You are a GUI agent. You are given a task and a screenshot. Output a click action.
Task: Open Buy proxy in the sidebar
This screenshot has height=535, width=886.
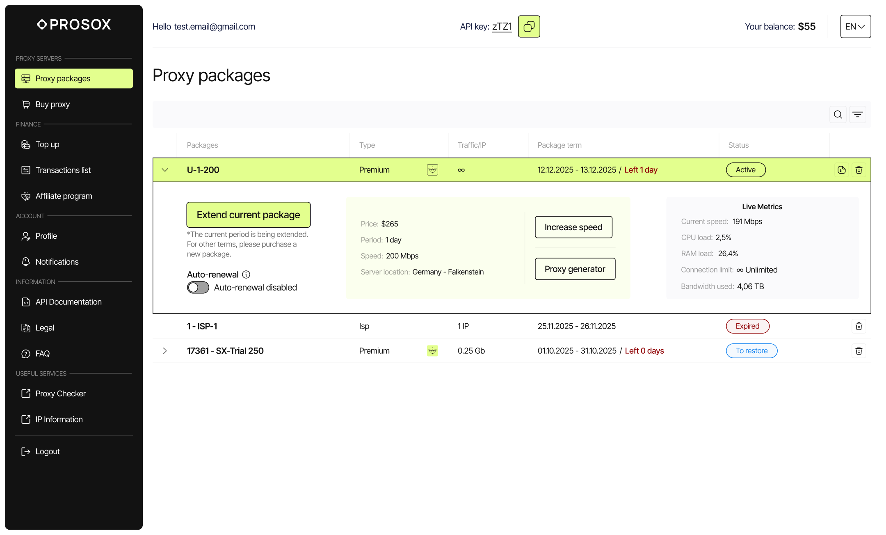point(53,104)
